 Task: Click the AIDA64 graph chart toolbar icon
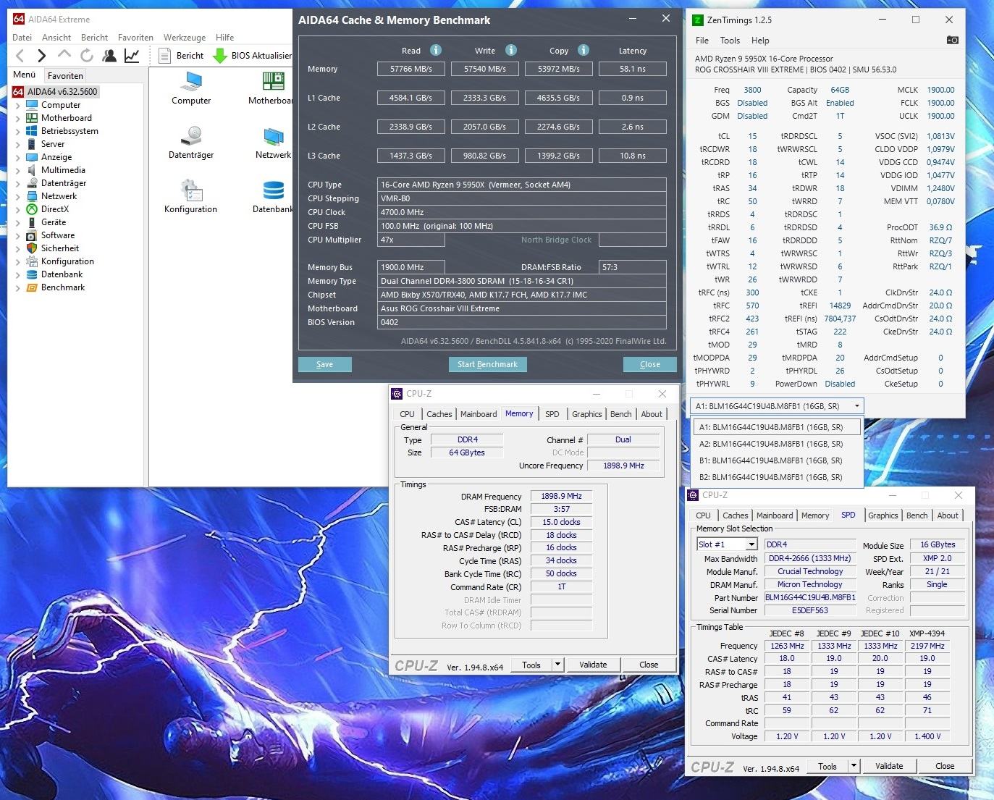[x=132, y=55]
